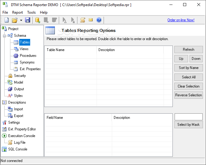Screen dimensions: 206x165
Task: Click the tables list Description column header
Action: [x=130, y=50]
